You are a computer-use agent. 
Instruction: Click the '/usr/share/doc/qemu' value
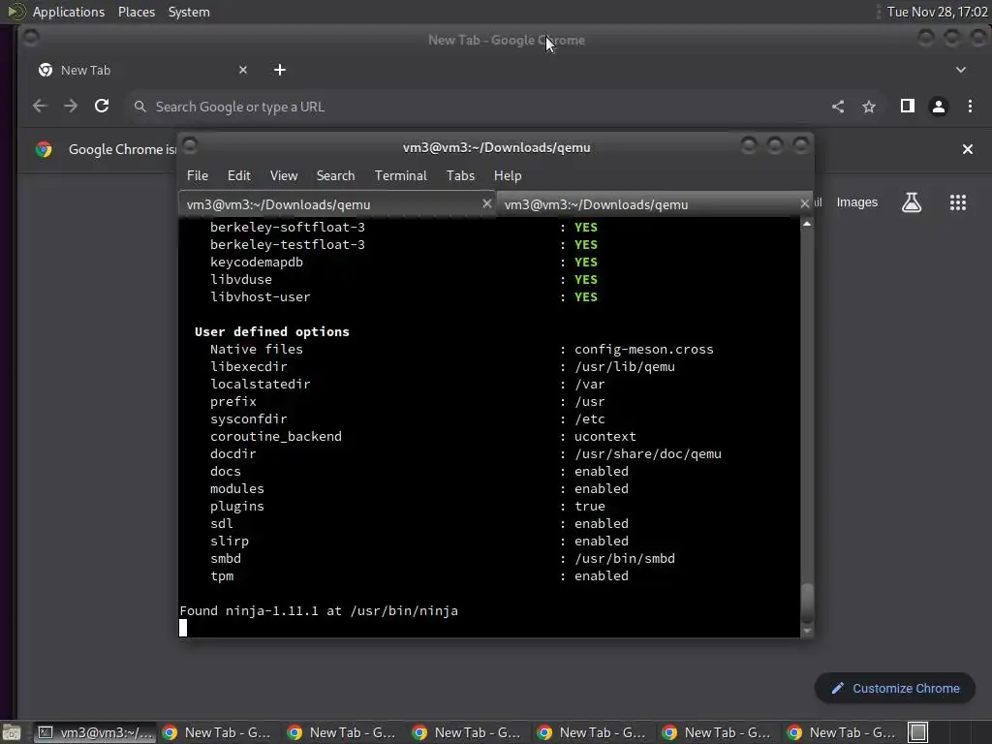(x=648, y=454)
